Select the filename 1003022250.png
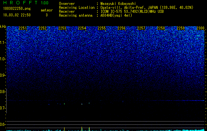The width and height of the screenshot is (207, 131). (17, 9)
